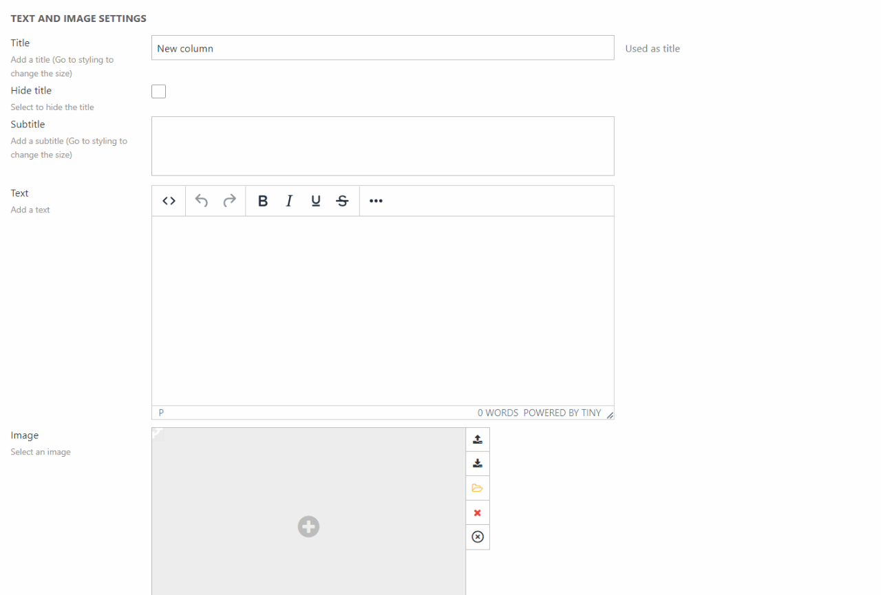Click the 0 WORDS word count button
The width and height of the screenshot is (881, 595).
click(x=498, y=413)
